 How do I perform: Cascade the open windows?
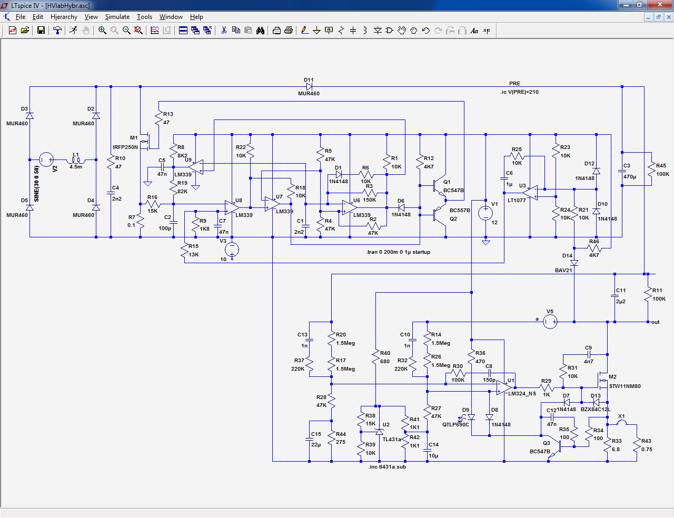coord(195,31)
